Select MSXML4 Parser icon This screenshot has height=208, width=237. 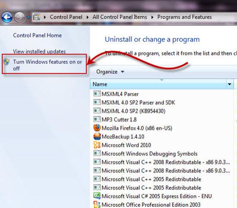pos(97,94)
